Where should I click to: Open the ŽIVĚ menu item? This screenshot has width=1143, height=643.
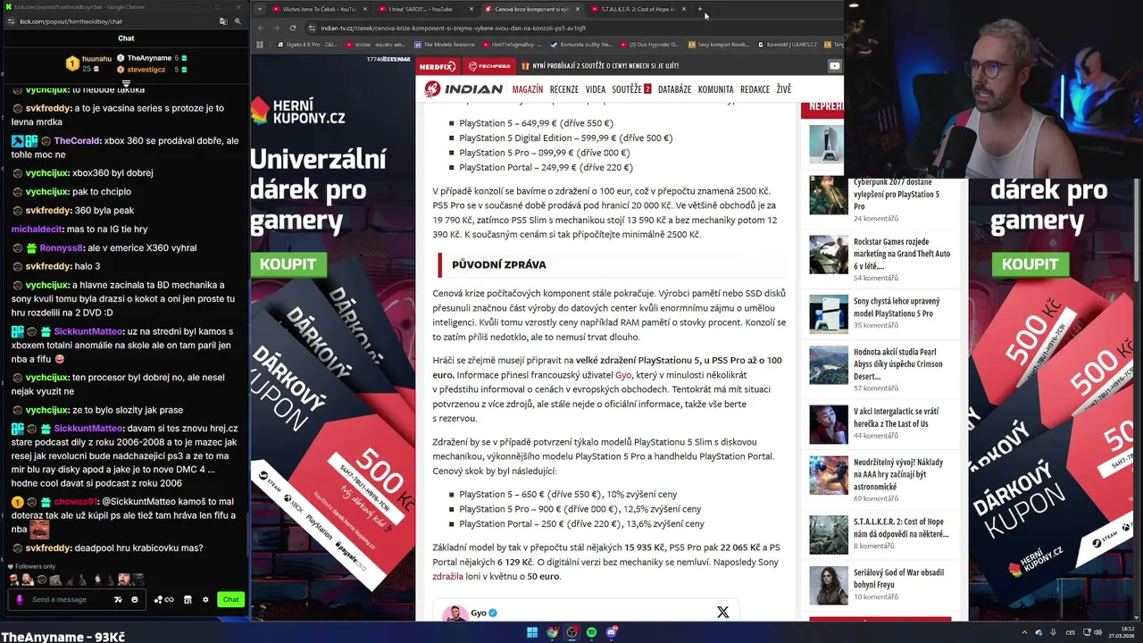(x=783, y=89)
